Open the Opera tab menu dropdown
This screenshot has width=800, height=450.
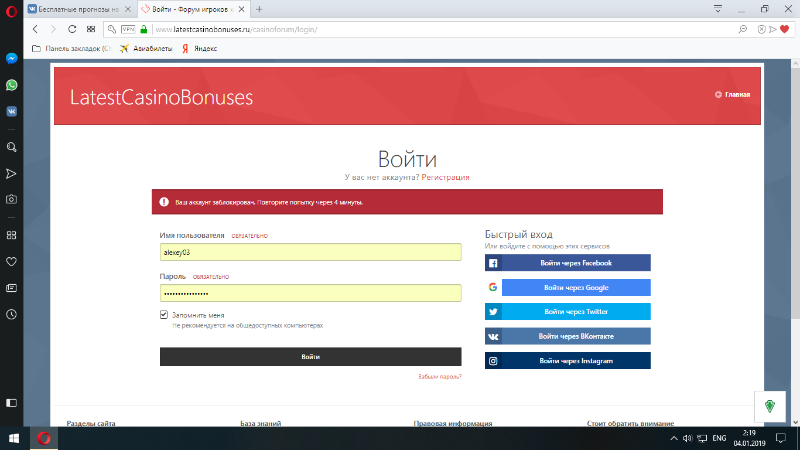tap(718, 9)
